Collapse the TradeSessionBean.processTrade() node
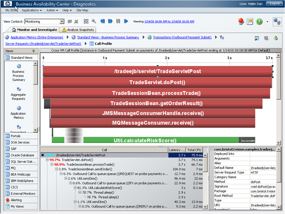The image size is (285, 214). click(x=52, y=165)
